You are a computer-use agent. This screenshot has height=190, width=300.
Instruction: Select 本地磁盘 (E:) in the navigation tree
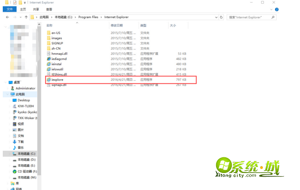(26, 166)
